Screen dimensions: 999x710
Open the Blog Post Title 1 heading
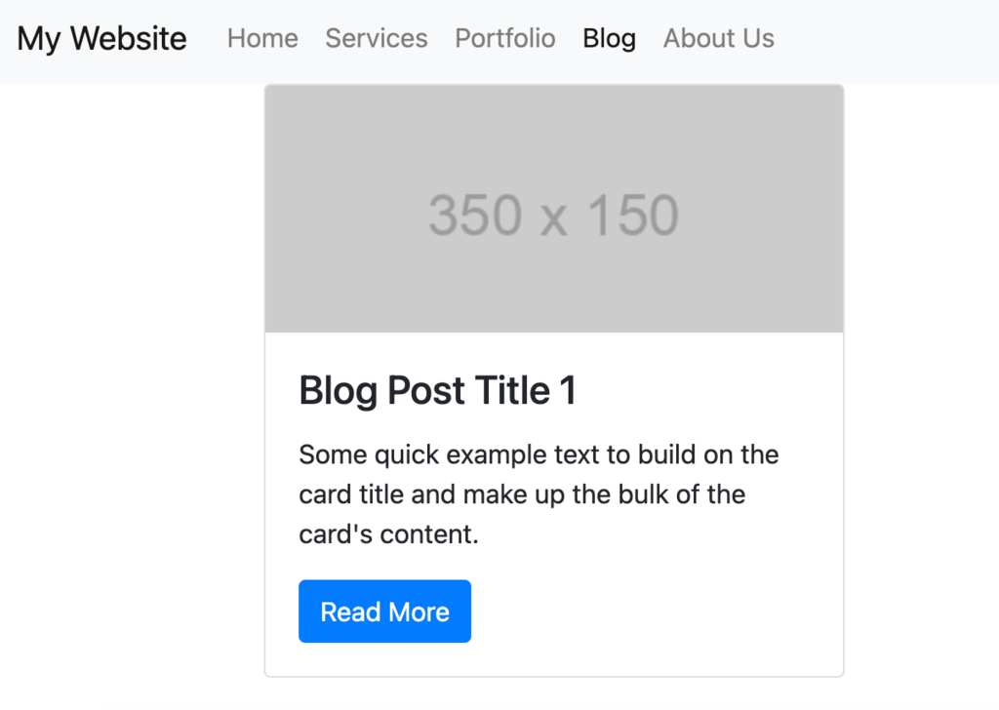(x=436, y=390)
